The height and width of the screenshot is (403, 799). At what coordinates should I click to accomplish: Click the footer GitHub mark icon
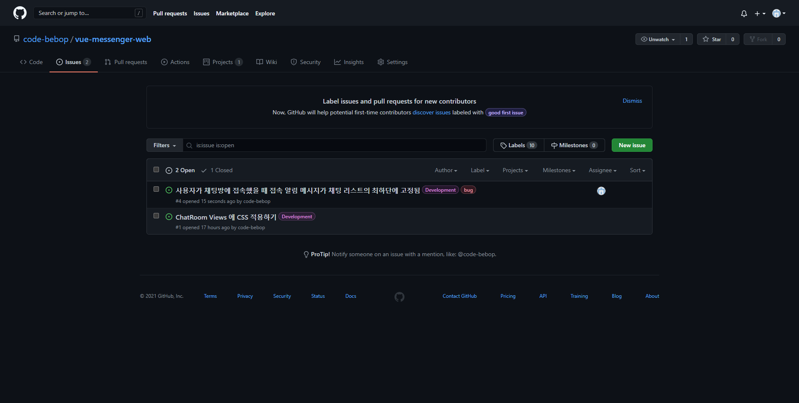pos(399,297)
